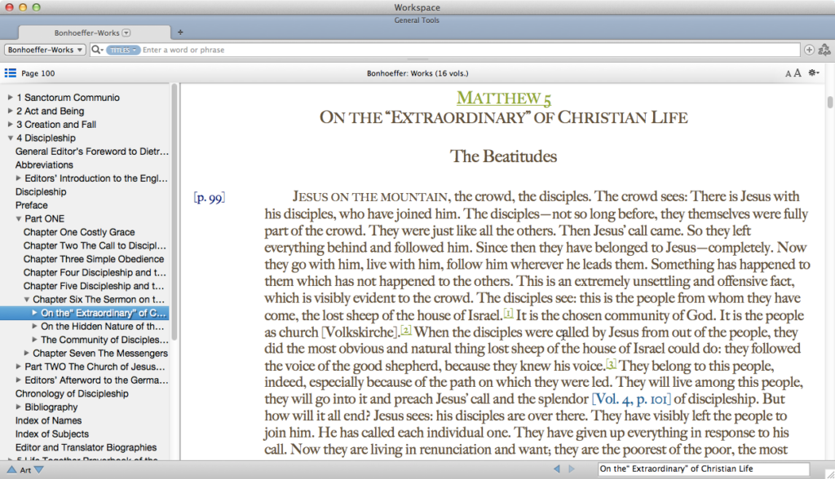Increase text size with large A
Viewport: 835px width, 479px height.
[797, 73]
